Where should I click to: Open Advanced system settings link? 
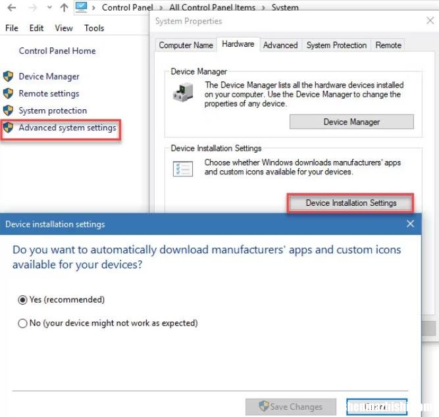[x=67, y=128]
